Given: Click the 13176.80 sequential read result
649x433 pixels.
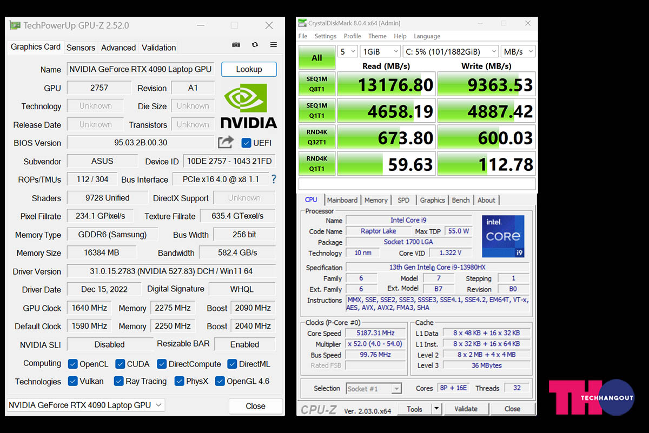Looking at the screenshot, I should pyautogui.click(x=386, y=84).
